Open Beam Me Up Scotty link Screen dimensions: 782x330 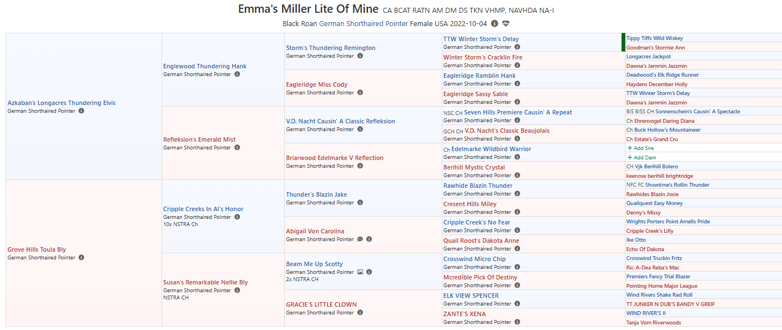[x=315, y=264]
